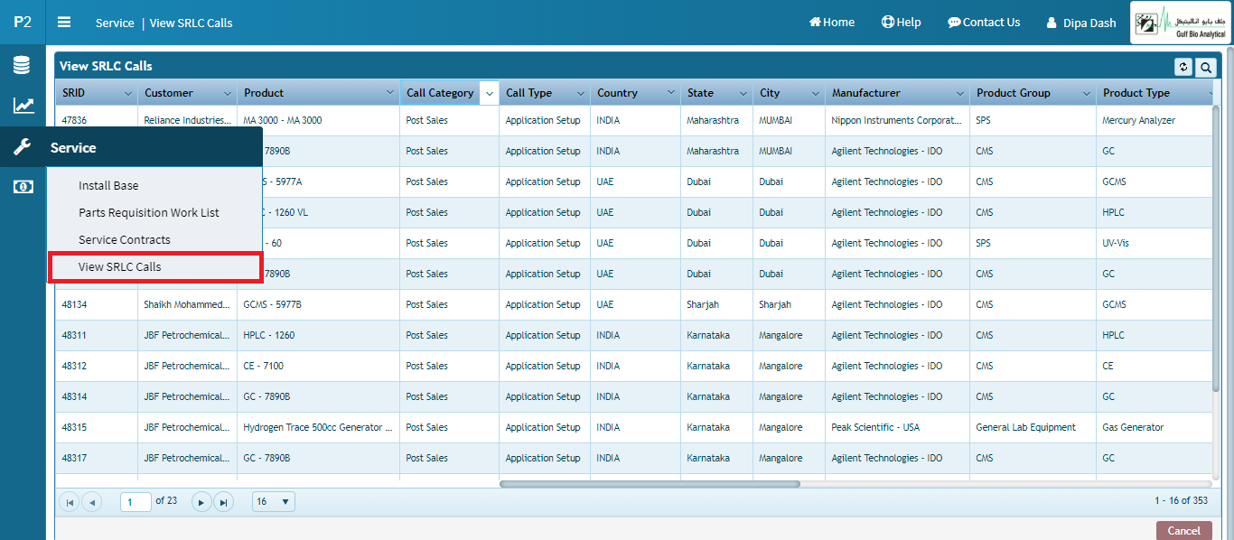Viewport: 1234px width, 540px height.
Task: Sort by Product Type column header
Action: 1136,93
